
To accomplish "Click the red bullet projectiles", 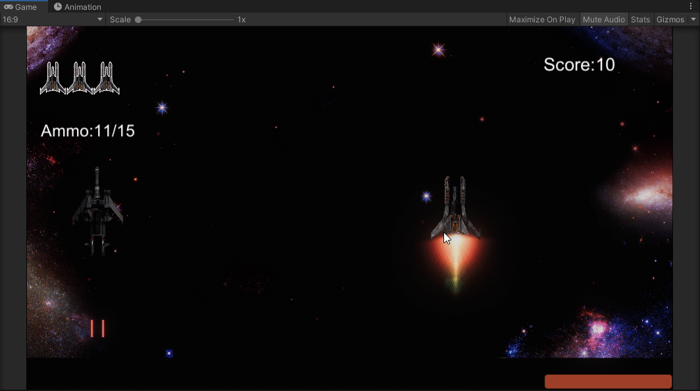I will click(96, 327).
